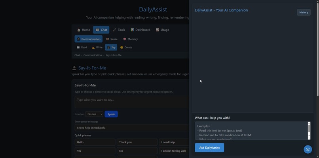The width and height of the screenshot is (319, 158).
Task: Pick the Hello quick phrase
Action: (x=95, y=142)
